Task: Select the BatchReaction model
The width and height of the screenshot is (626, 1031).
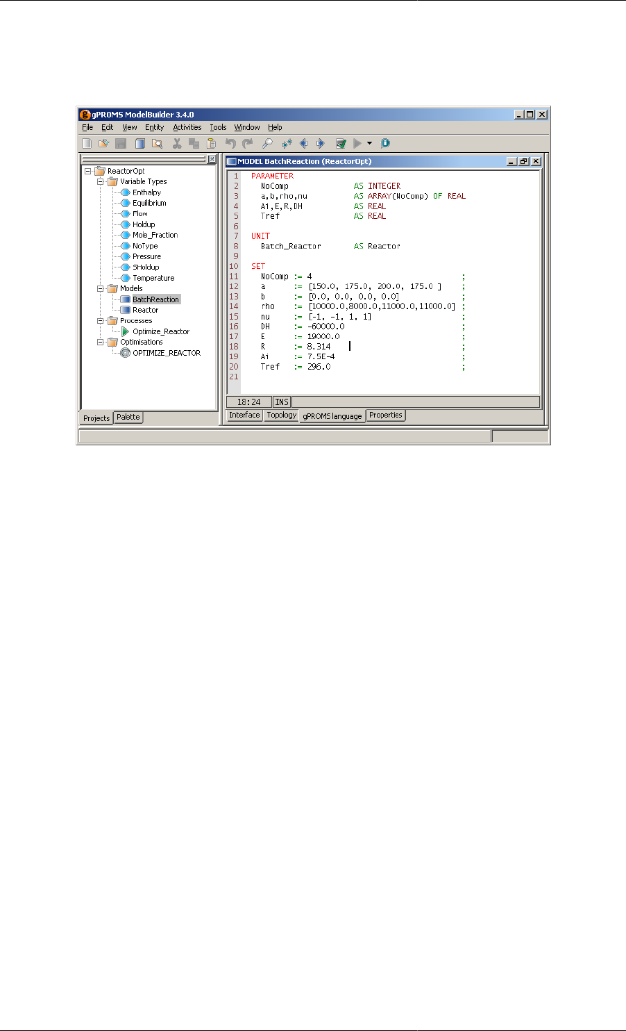Action: pyautogui.click(x=155, y=299)
